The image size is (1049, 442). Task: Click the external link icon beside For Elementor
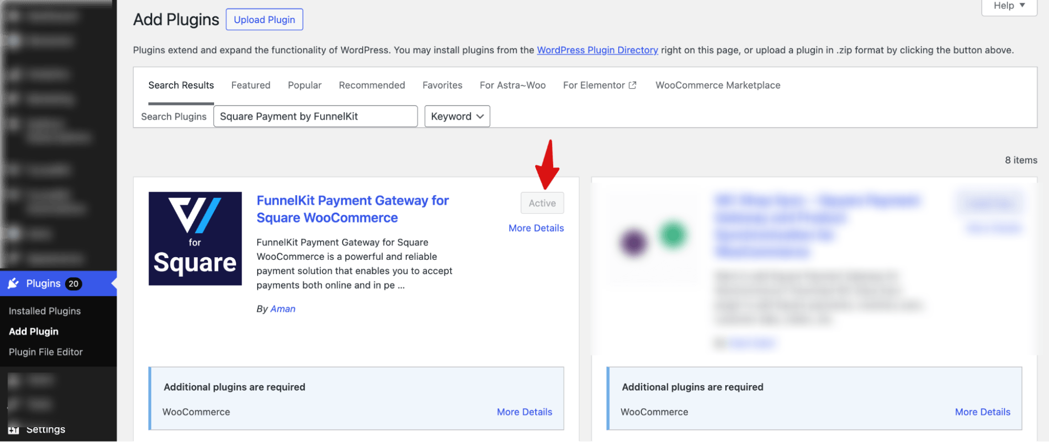(632, 85)
